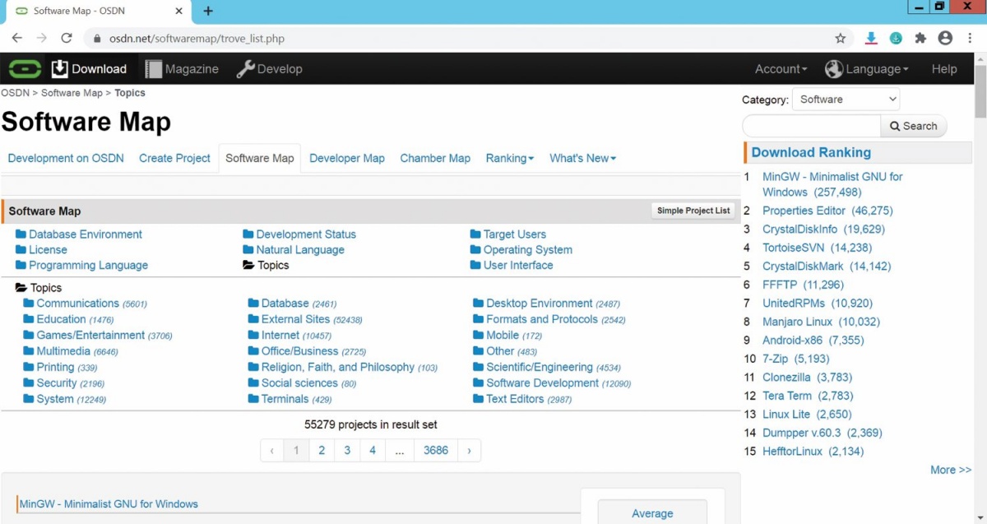Click the browser address bar URL
The height and width of the screenshot is (524, 987).
coord(197,39)
